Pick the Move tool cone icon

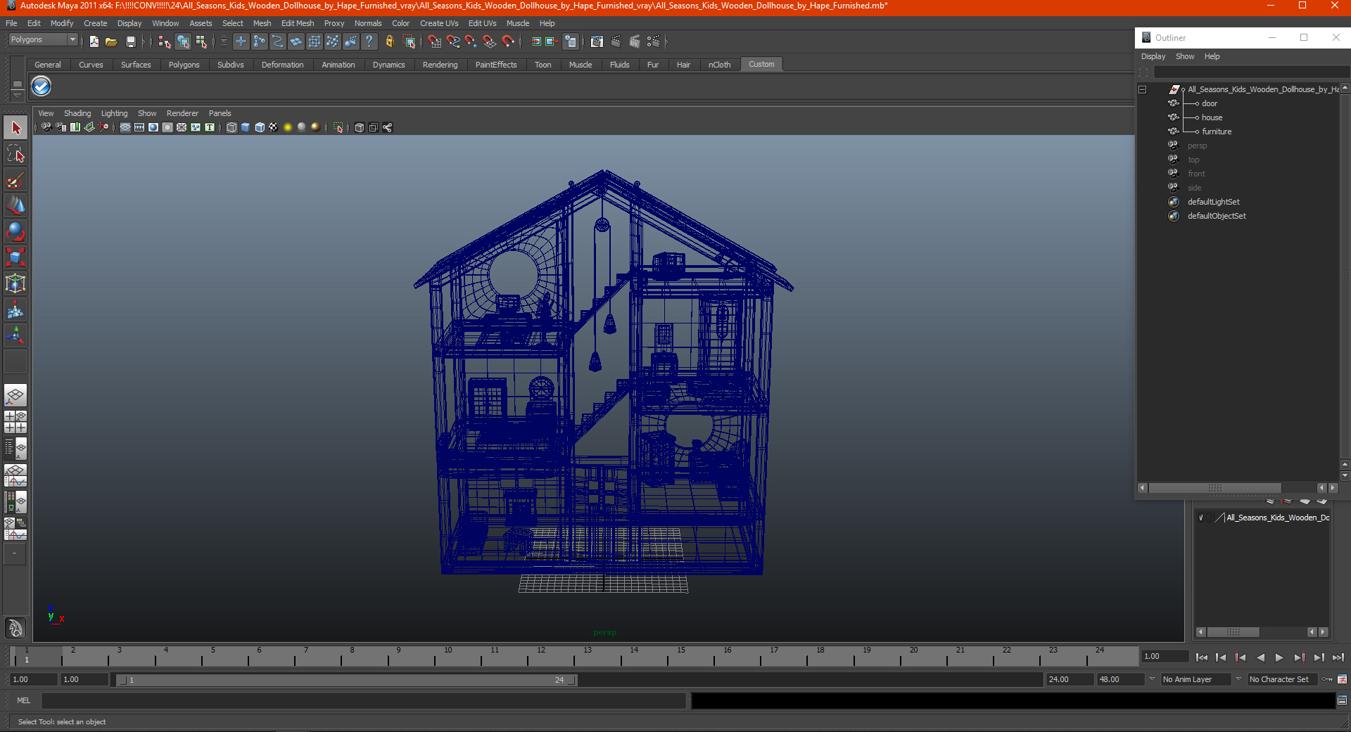(x=15, y=205)
